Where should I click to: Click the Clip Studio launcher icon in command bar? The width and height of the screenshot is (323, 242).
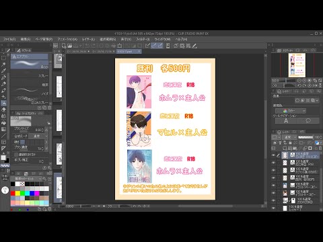(x=56, y=46)
